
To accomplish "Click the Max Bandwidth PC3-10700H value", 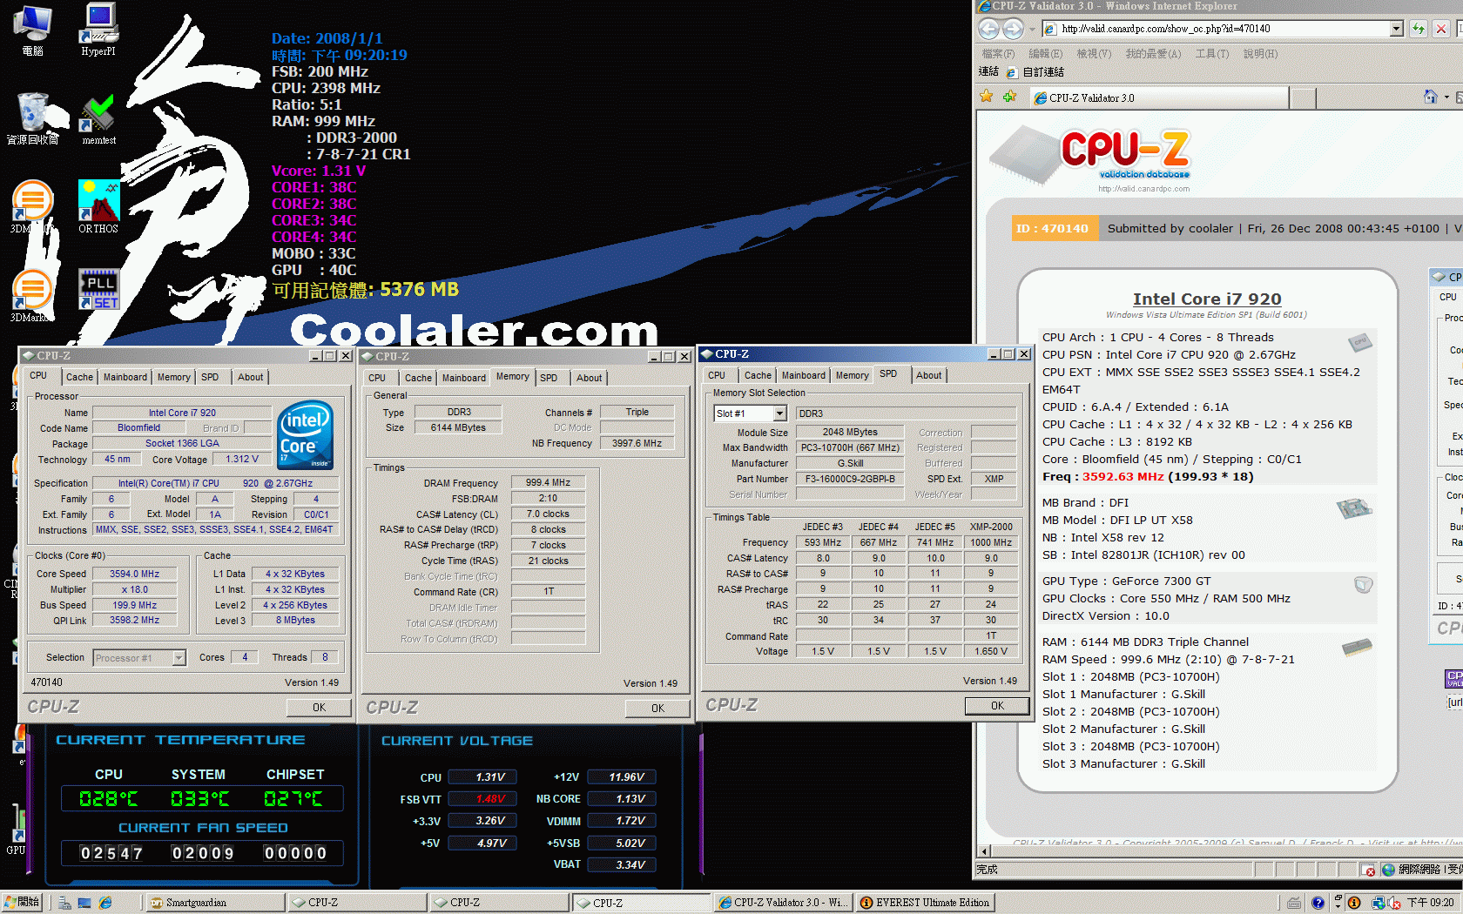I will [x=850, y=447].
